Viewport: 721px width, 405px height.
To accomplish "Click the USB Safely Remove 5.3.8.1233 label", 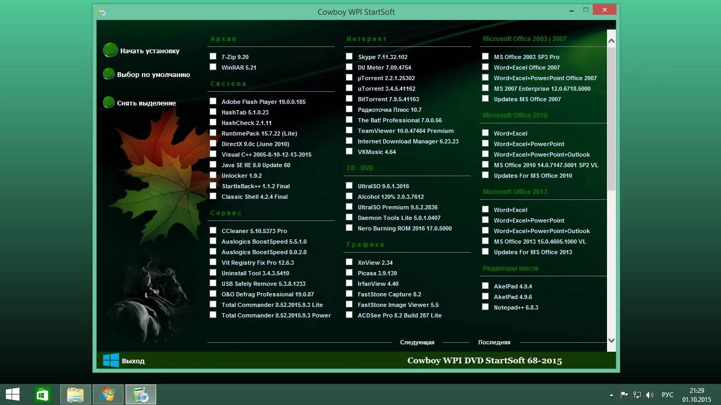I will pyautogui.click(x=263, y=284).
